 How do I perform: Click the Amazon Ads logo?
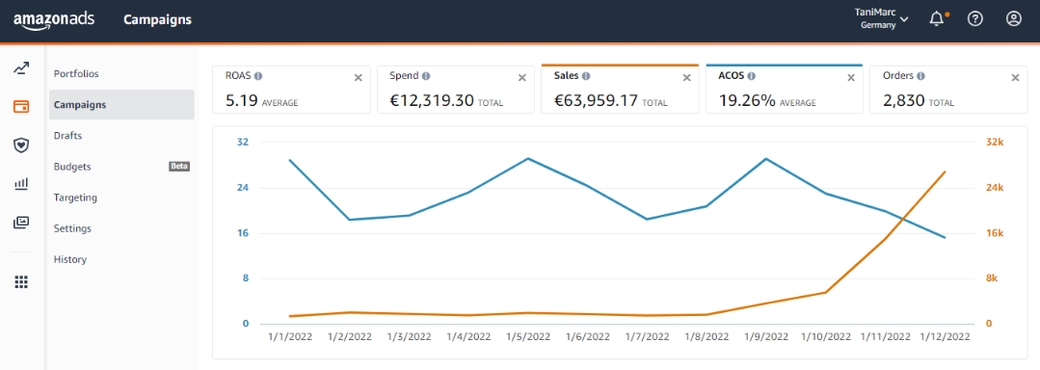coord(54,19)
